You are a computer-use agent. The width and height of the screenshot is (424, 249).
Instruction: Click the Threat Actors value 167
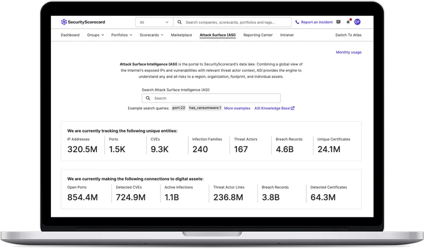(241, 149)
